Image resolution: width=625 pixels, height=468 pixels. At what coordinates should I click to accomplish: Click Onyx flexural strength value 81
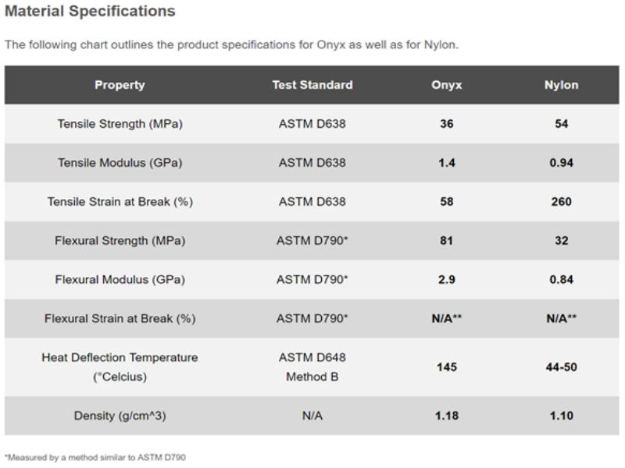coord(447,241)
